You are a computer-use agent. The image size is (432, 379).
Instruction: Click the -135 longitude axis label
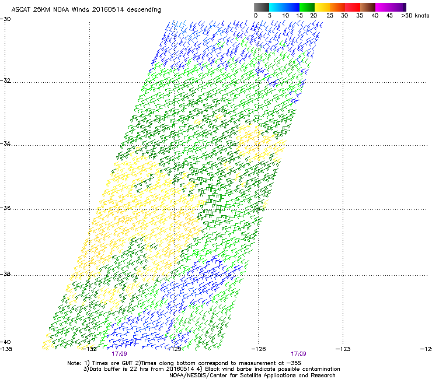(6, 349)
